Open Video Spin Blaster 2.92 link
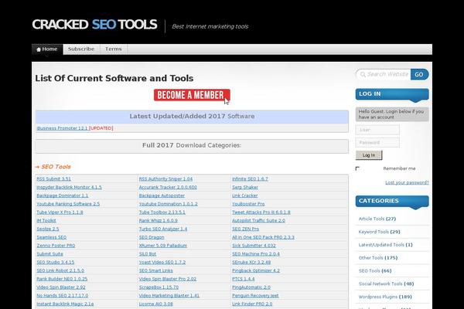464x309 pixels. coord(61,287)
